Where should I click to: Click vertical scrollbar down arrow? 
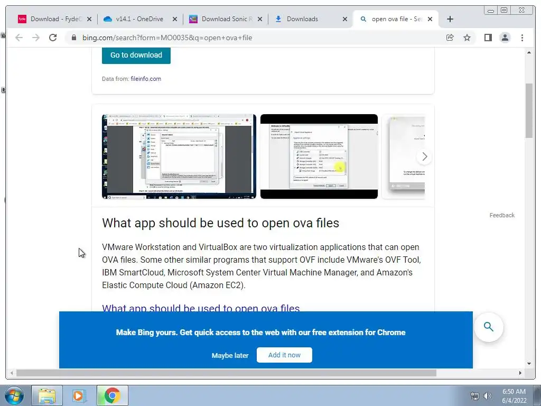coord(529,363)
